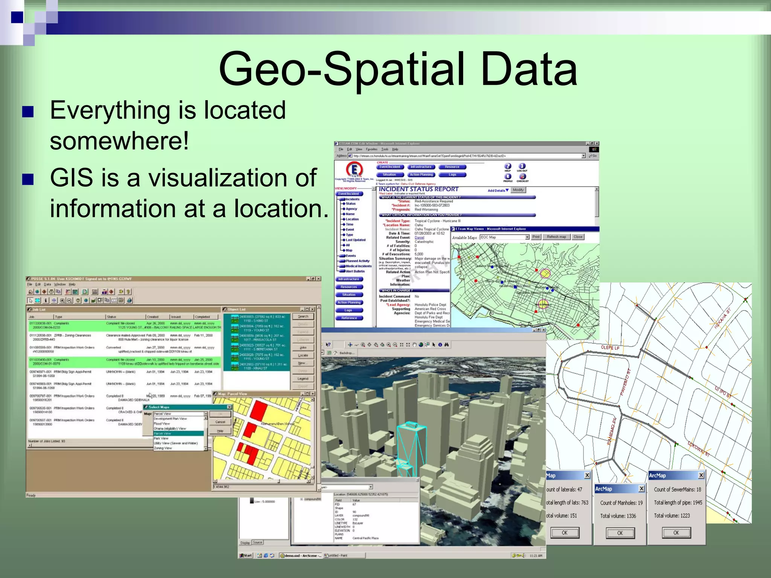Viewport: 771px width, 578px height.
Task: Click the Go button beside address bar
Action: click(593, 156)
